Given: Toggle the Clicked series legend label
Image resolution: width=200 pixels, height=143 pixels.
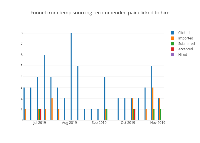Looking at the screenshot, I should [184, 33].
